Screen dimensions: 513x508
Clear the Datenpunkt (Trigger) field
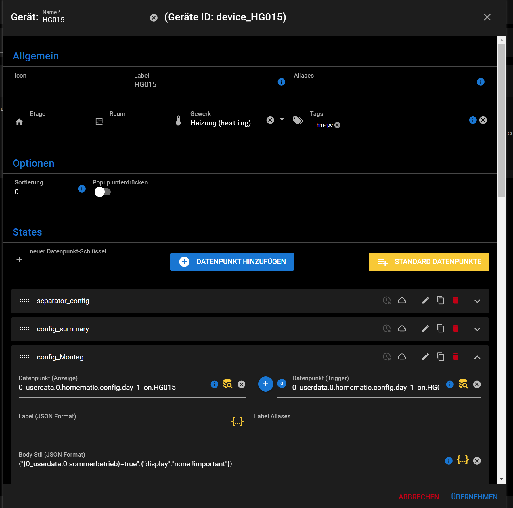click(477, 384)
